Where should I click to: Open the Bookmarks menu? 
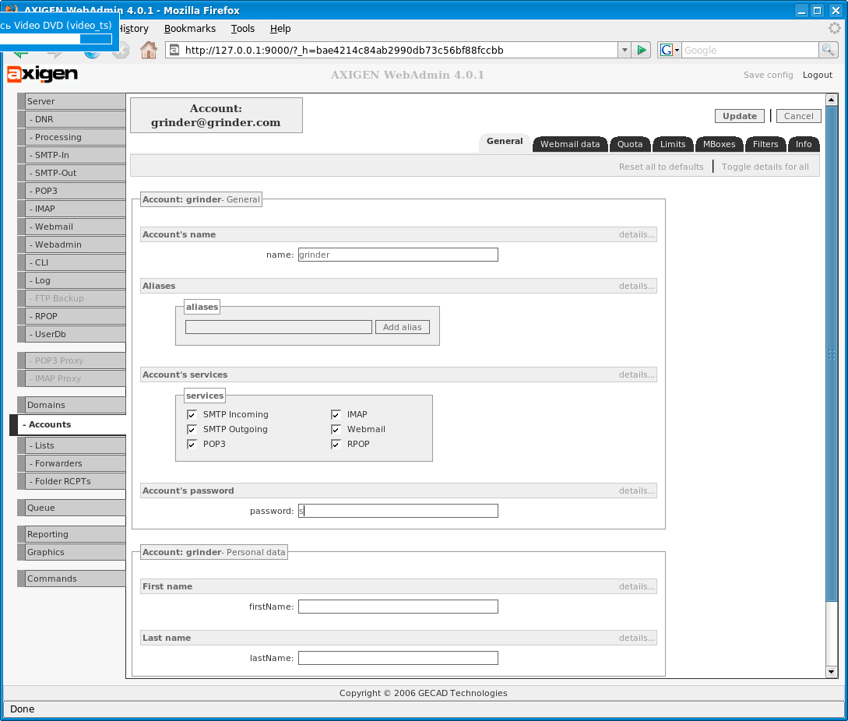[x=190, y=29]
